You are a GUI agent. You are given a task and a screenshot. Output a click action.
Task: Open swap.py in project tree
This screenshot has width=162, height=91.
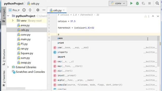click(26, 62)
